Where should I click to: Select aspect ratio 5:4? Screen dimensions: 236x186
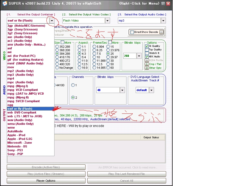[79, 57]
